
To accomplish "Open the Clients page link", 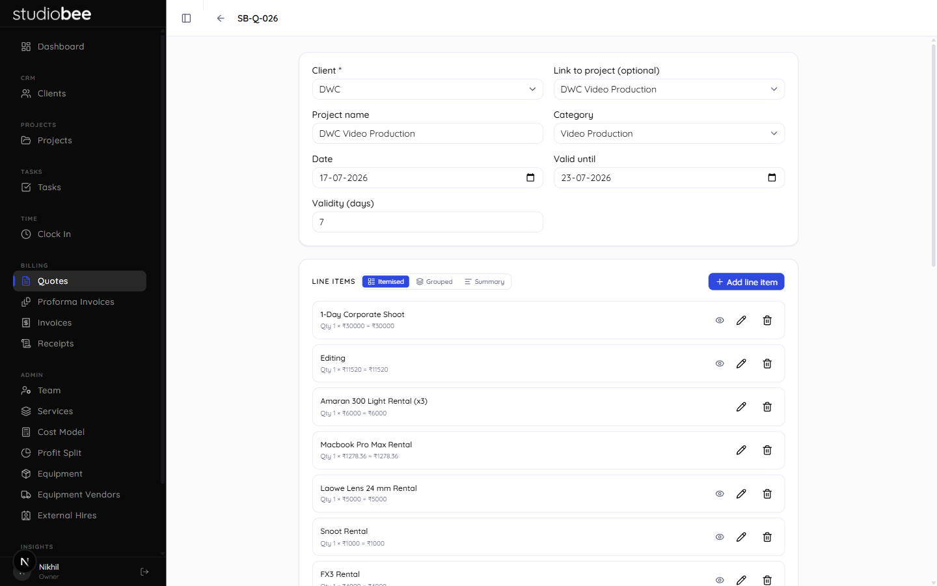I will [x=79, y=94].
